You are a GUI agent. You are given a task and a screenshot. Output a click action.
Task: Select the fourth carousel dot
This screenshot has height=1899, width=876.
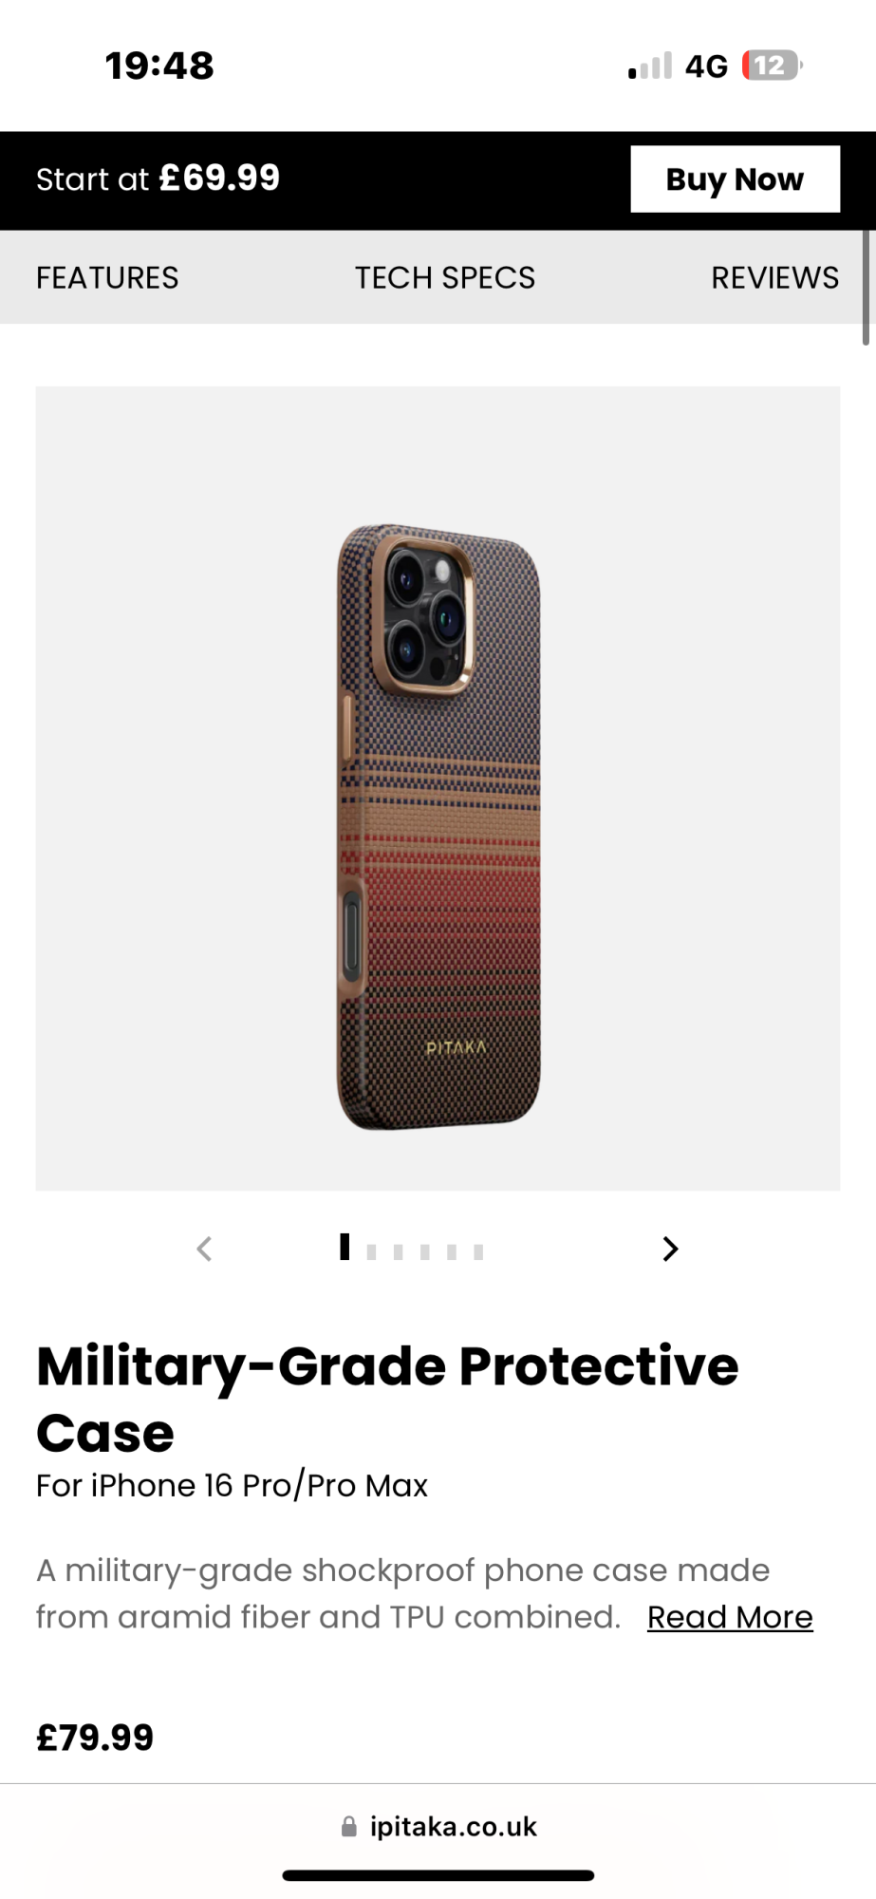point(424,1252)
